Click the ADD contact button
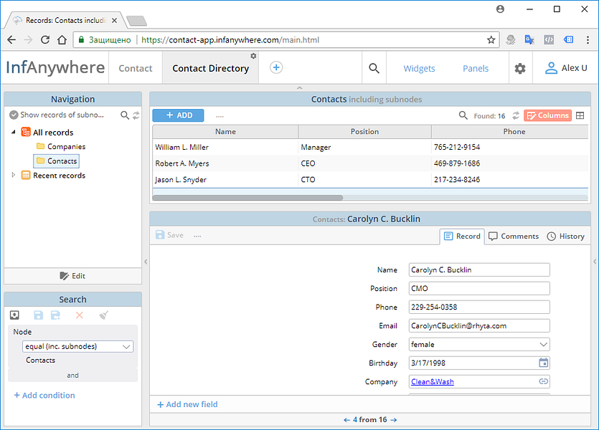The image size is (599, 430). pos(178,115)
